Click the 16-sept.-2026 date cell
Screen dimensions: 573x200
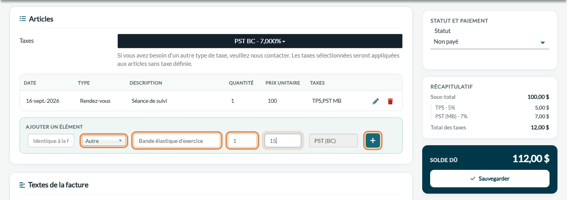[x=43, y=101]
